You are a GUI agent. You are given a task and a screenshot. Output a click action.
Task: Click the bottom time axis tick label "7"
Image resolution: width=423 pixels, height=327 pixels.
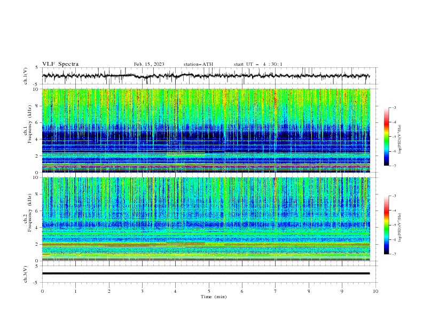click(276, 291)
